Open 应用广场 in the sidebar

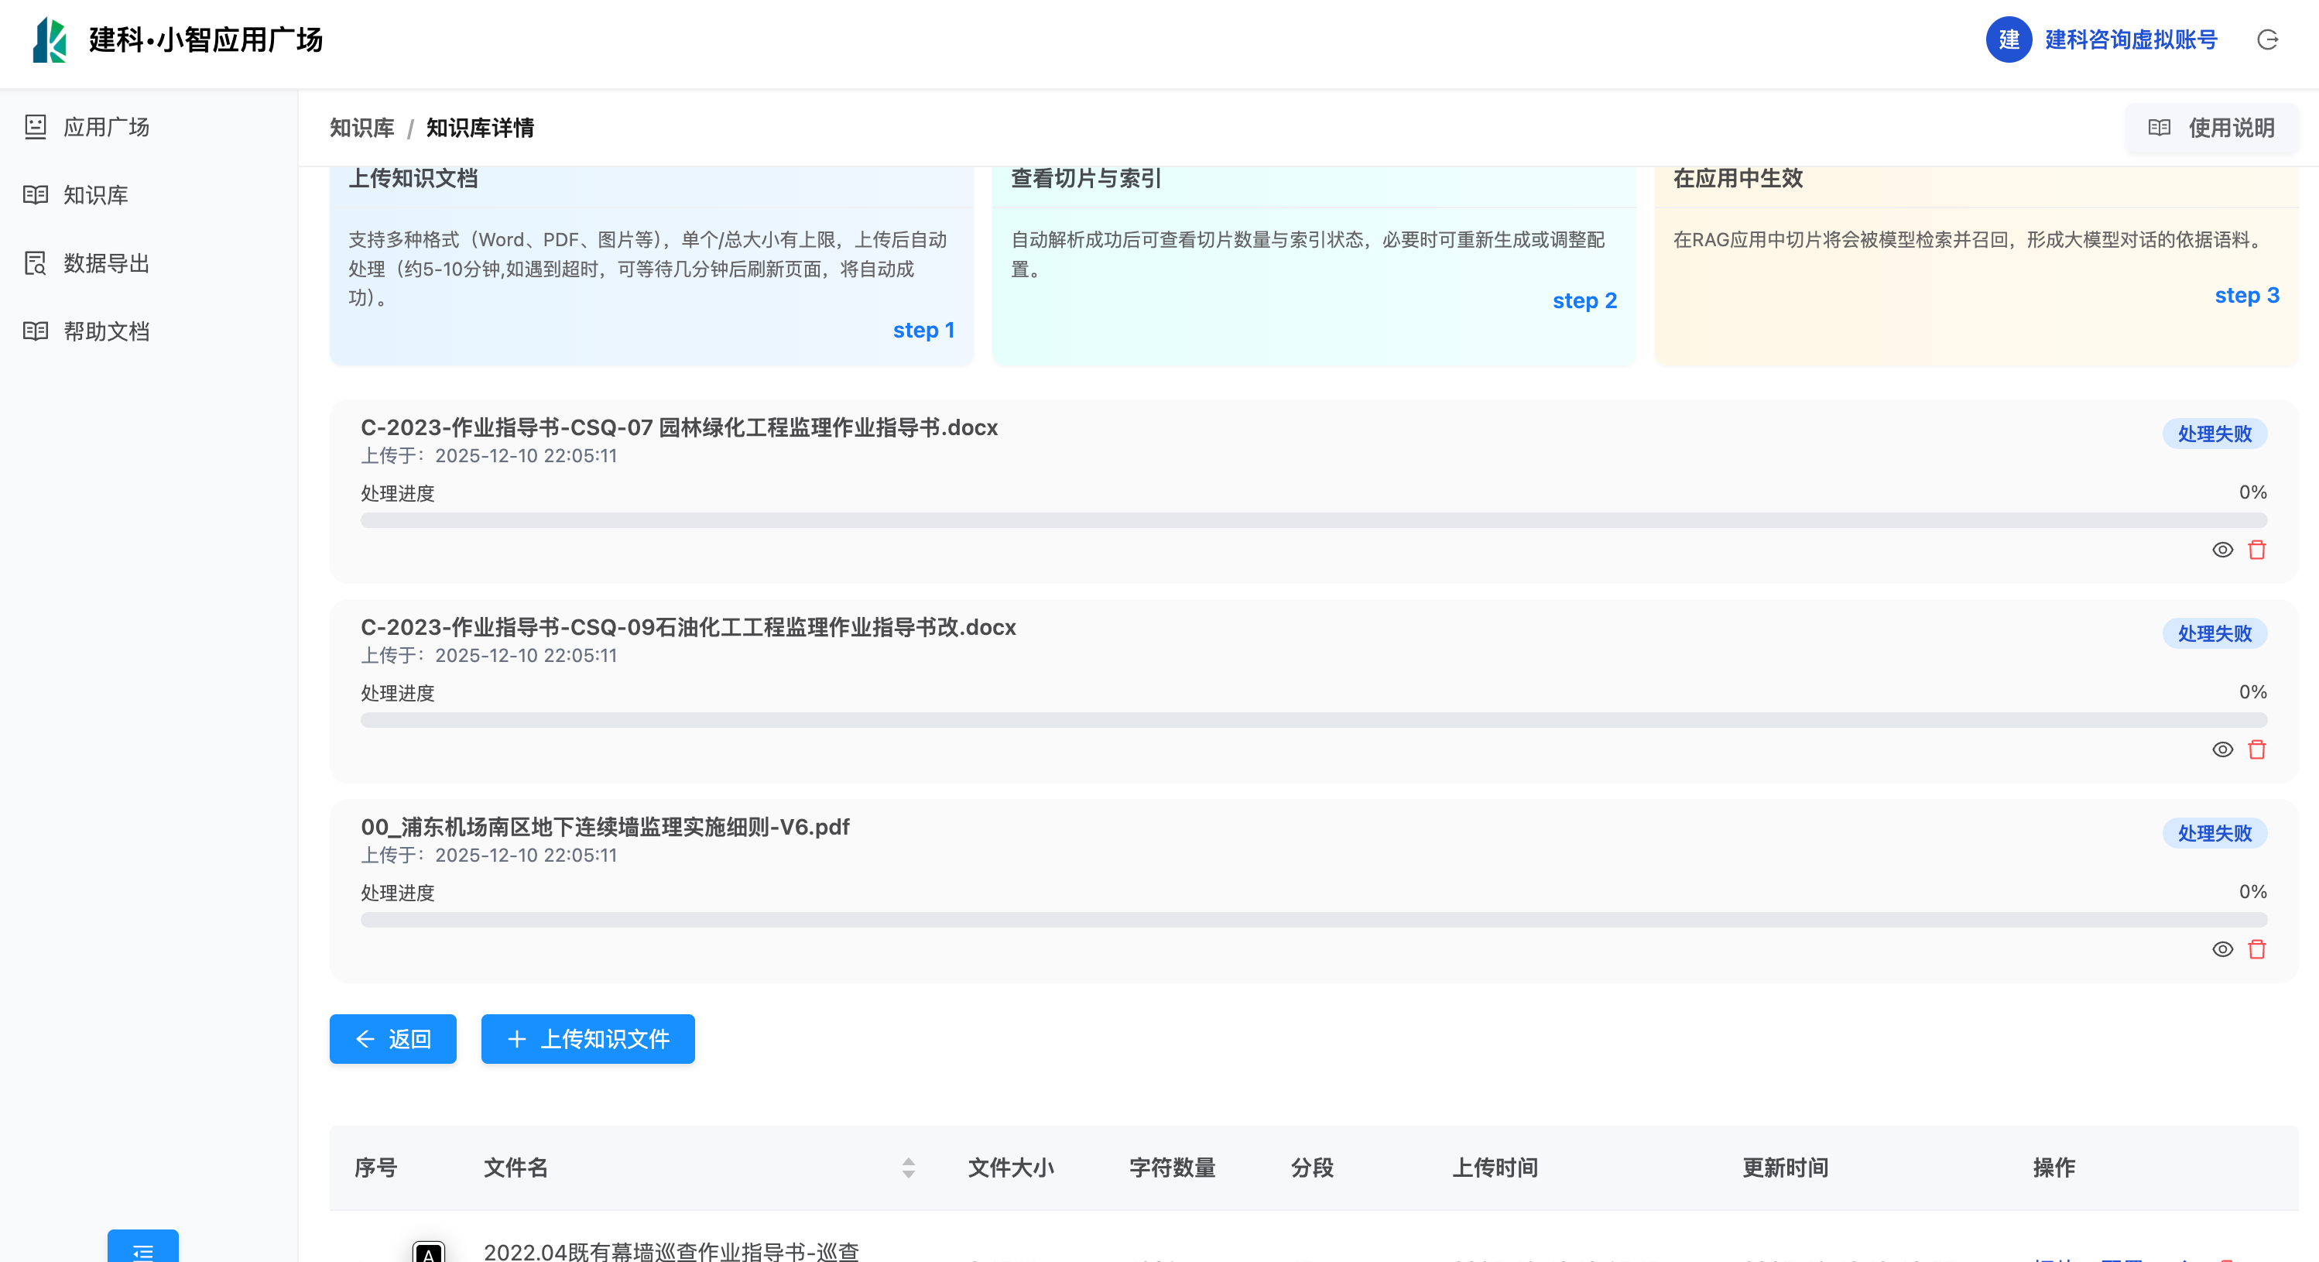pos(105,127)
